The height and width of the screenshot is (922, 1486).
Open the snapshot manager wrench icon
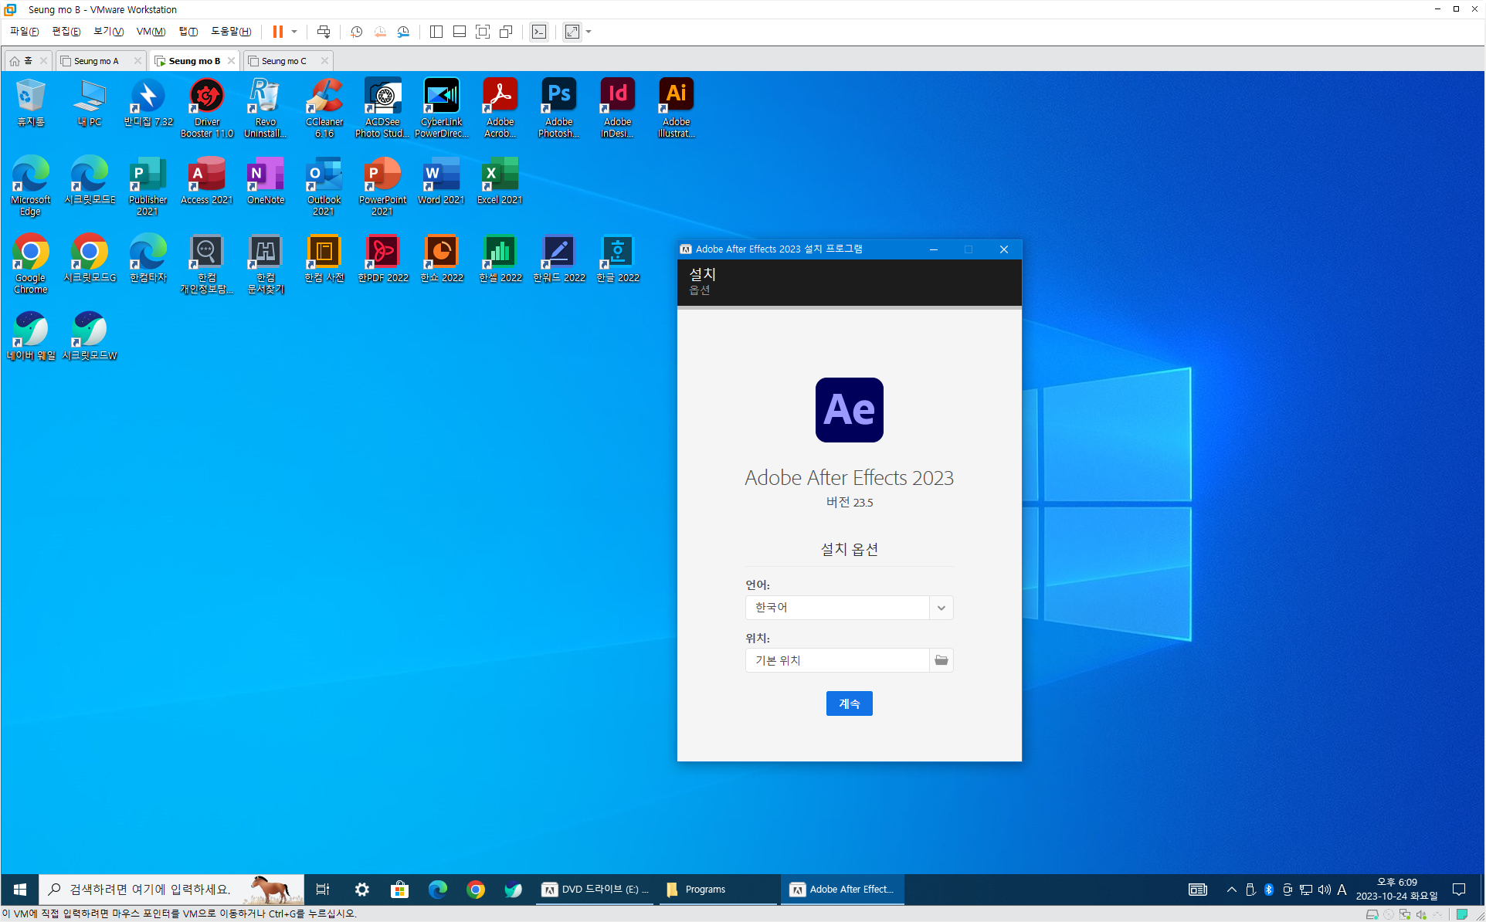click(403, 32)
